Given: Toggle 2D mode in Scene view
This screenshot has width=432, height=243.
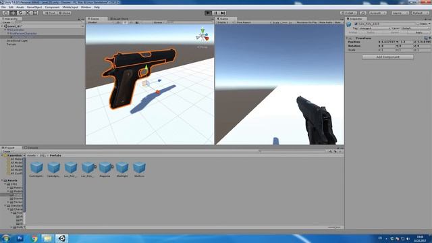Looking at the screenshot, I should pyautogui.click(x=118, y=22).
